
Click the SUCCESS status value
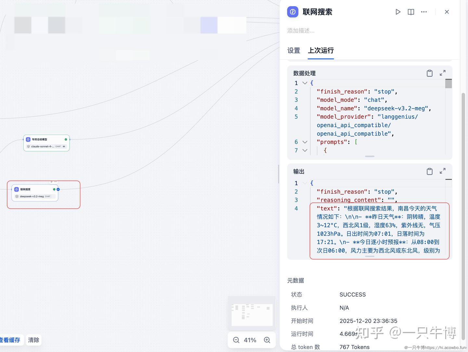tap(353, 294)
